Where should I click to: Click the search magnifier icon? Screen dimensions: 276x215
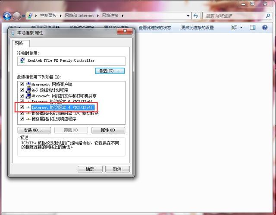(267, 16)
